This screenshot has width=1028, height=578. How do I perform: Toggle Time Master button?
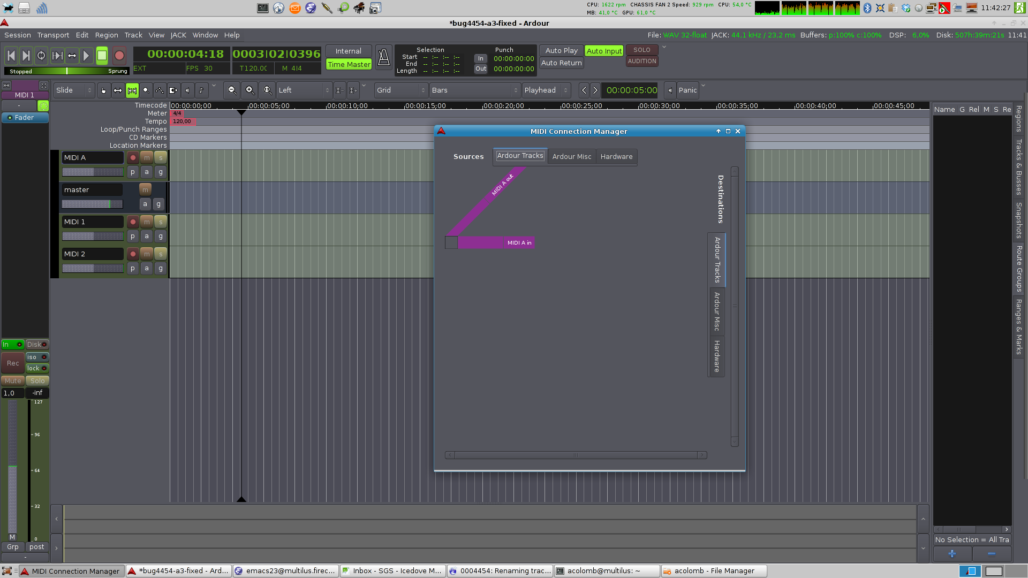(349, 64)
